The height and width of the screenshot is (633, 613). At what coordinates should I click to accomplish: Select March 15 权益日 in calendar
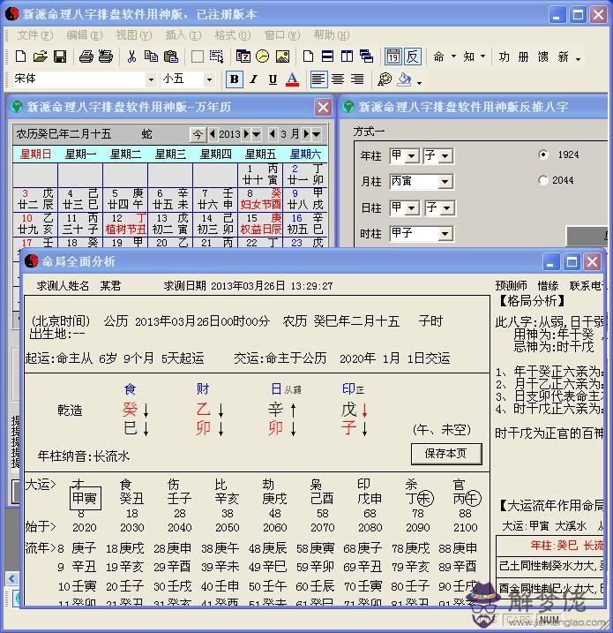coord(260,223)
